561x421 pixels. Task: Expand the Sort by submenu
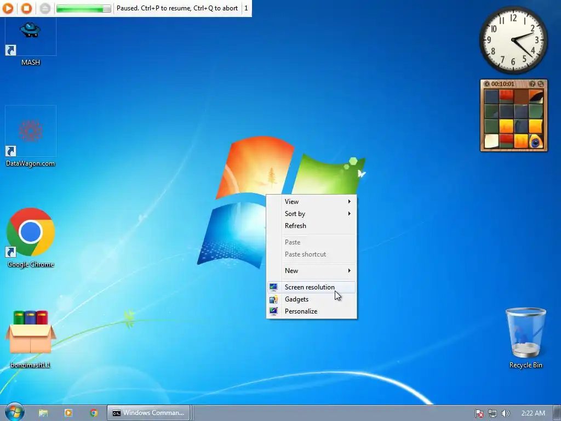coord(312,214)
